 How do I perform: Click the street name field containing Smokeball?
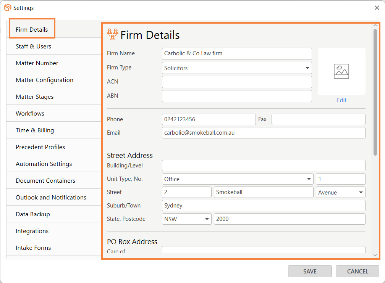pyautogui.click(x=264, y=192)
